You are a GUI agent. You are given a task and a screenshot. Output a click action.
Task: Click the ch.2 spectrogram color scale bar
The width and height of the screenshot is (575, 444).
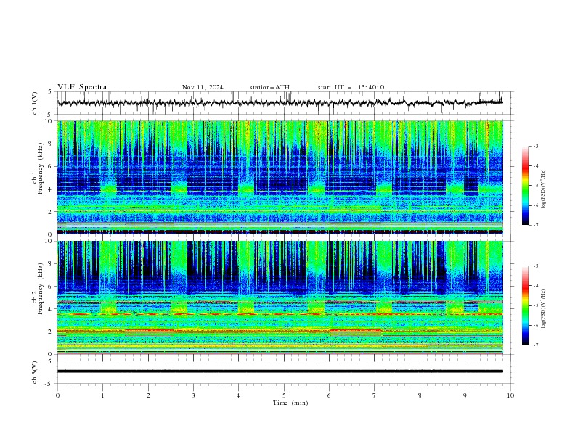[x=525, y=305]
